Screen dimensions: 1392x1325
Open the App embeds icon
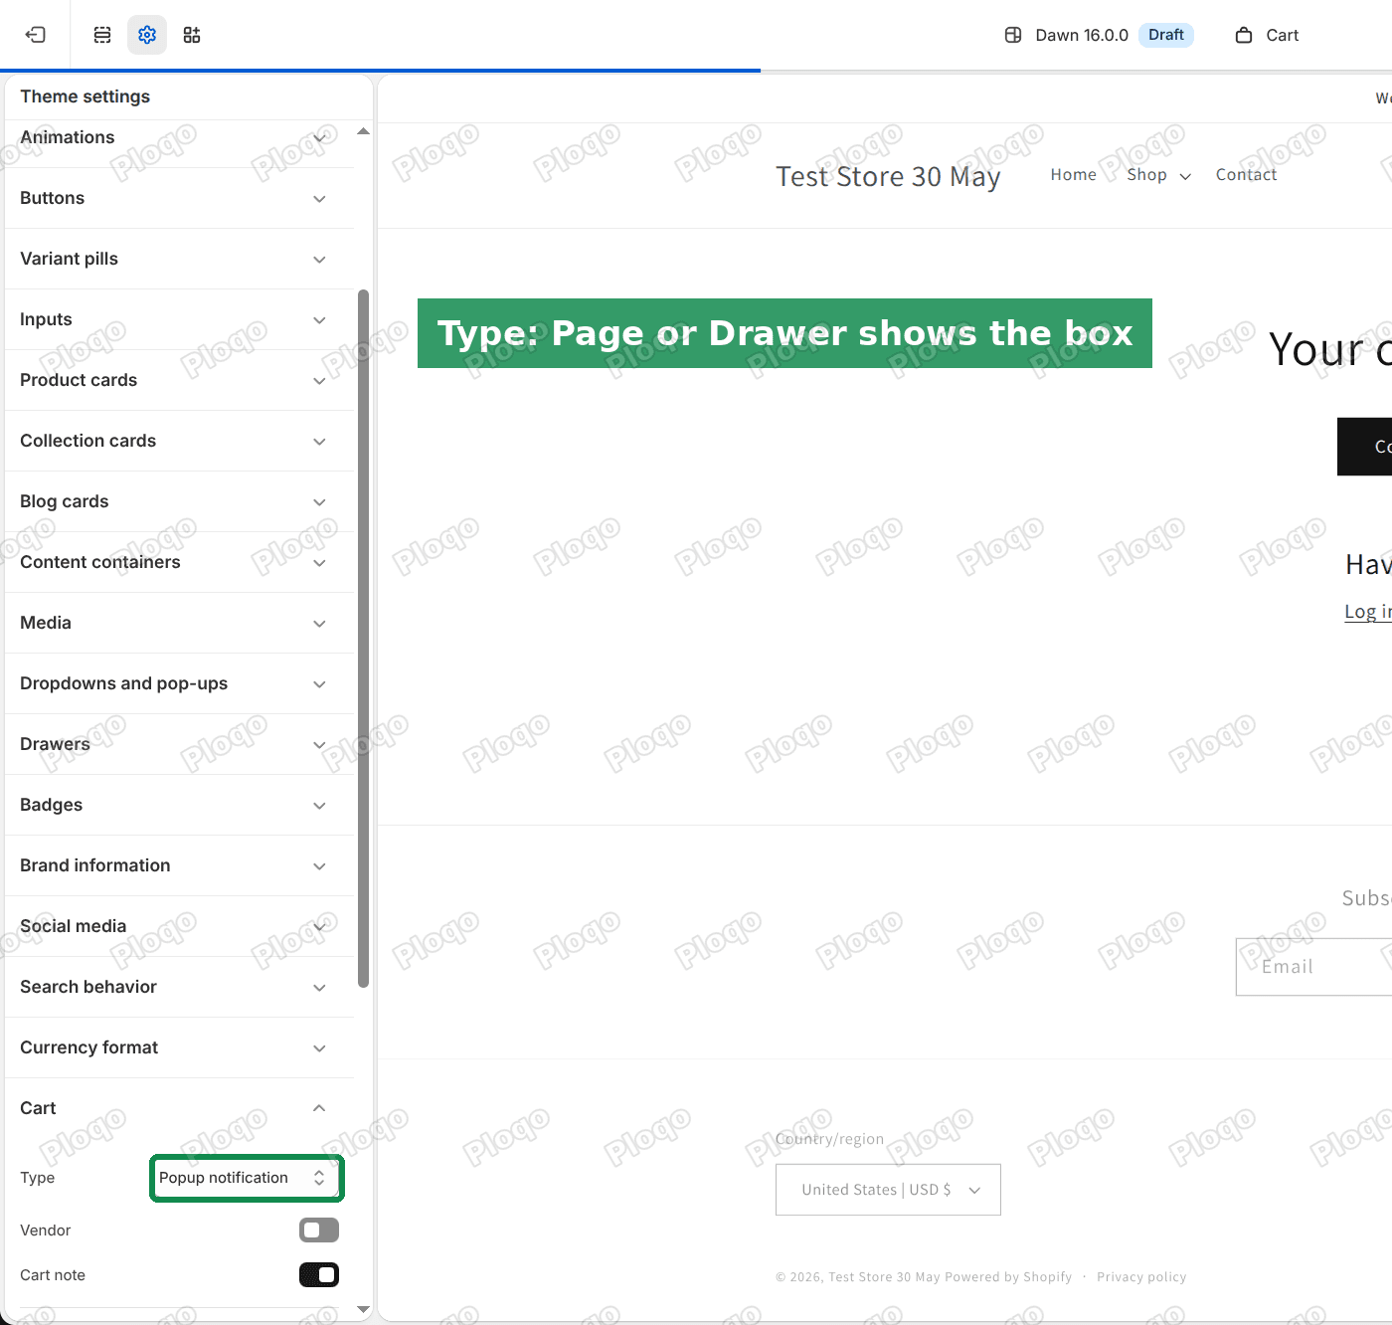click(x=192, y=35)
